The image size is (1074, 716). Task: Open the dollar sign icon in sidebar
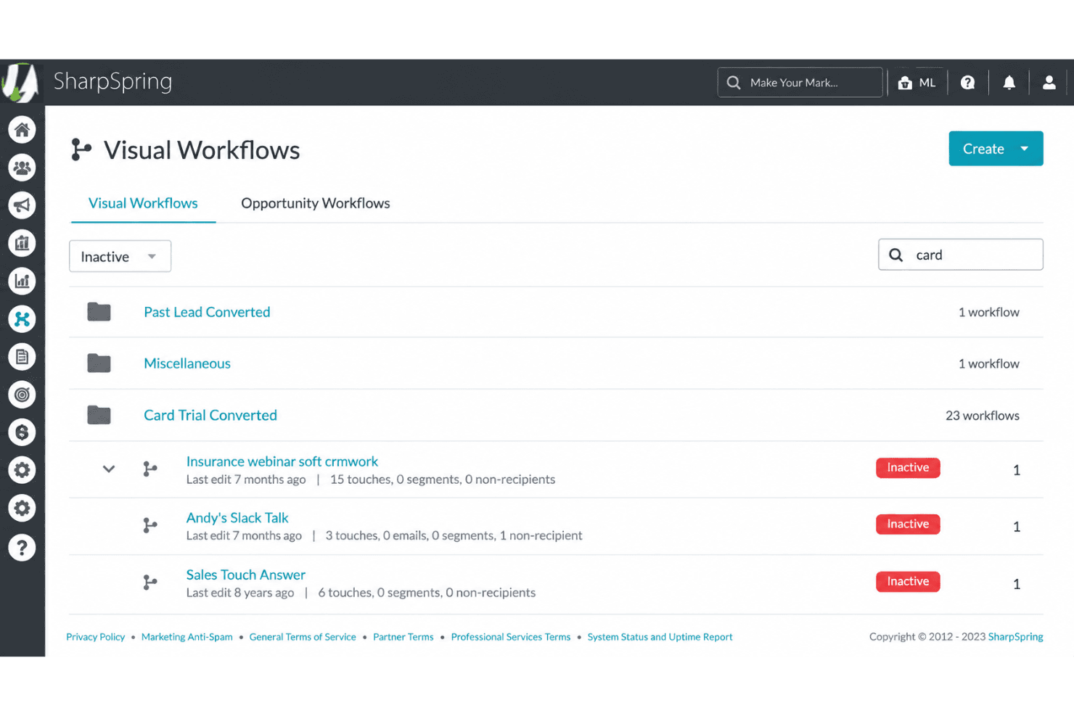point(22,432)
